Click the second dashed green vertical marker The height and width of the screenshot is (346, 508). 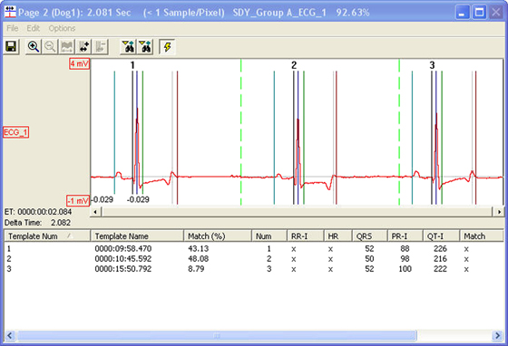pyautogui.click(x=399, y=132)
